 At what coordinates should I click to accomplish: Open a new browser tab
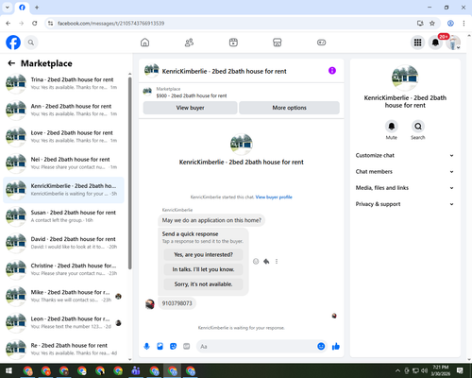[37, 8]
